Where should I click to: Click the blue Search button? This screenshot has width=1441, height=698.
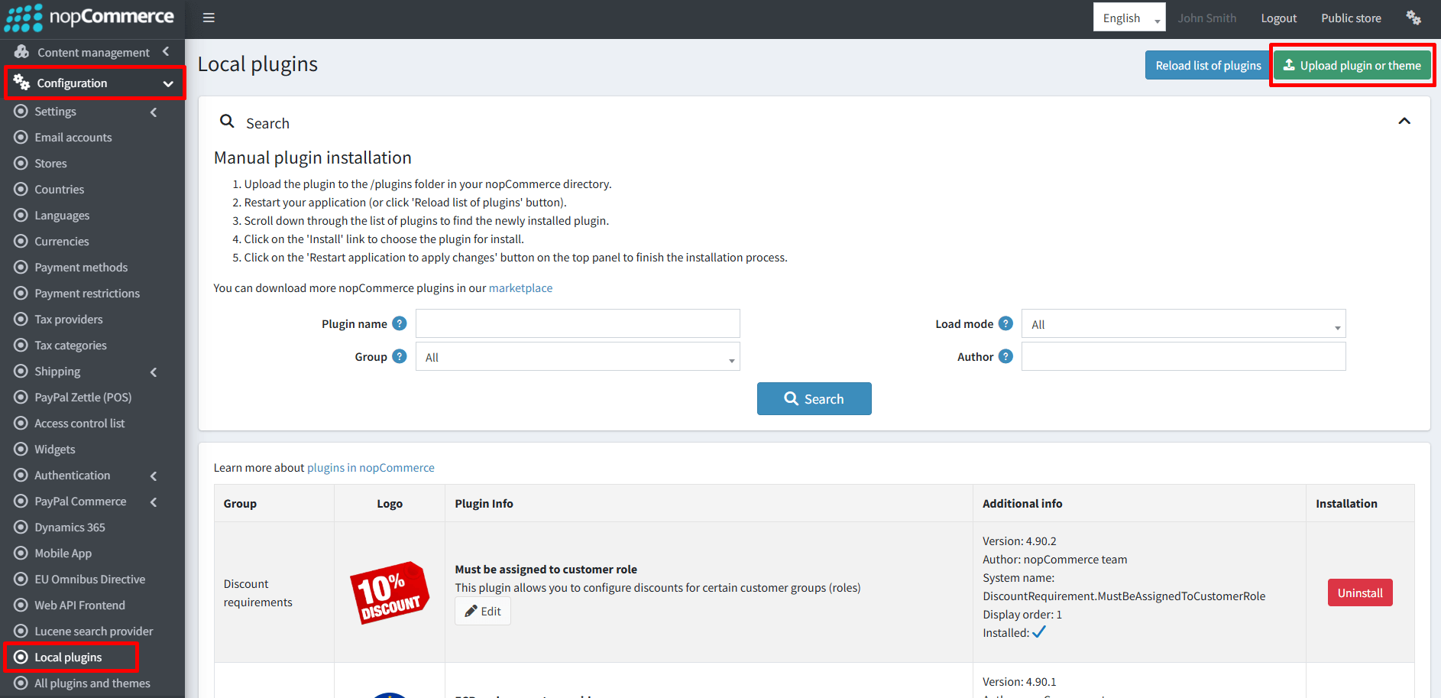click(814, 399)
